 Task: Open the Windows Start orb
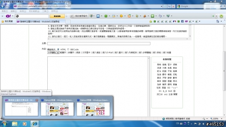coord(5,124)
